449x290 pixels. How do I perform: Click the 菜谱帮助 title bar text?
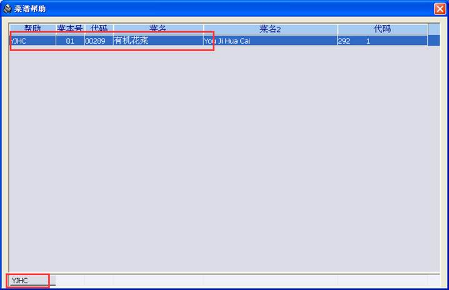point(30,9)
